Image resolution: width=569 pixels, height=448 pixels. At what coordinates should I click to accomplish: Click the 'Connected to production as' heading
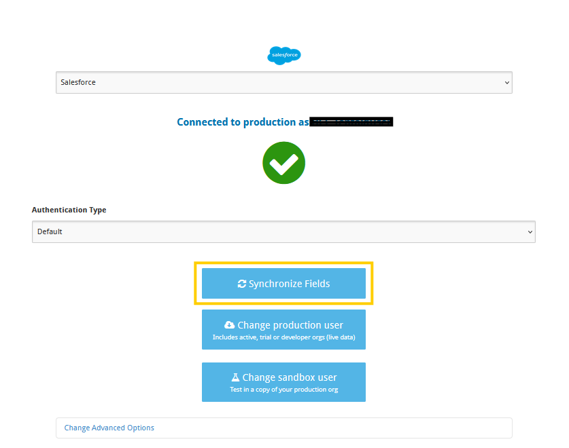tap(243, 122)
